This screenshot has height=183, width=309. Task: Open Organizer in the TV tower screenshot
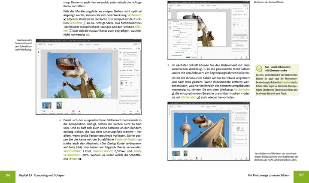point(197,159)
